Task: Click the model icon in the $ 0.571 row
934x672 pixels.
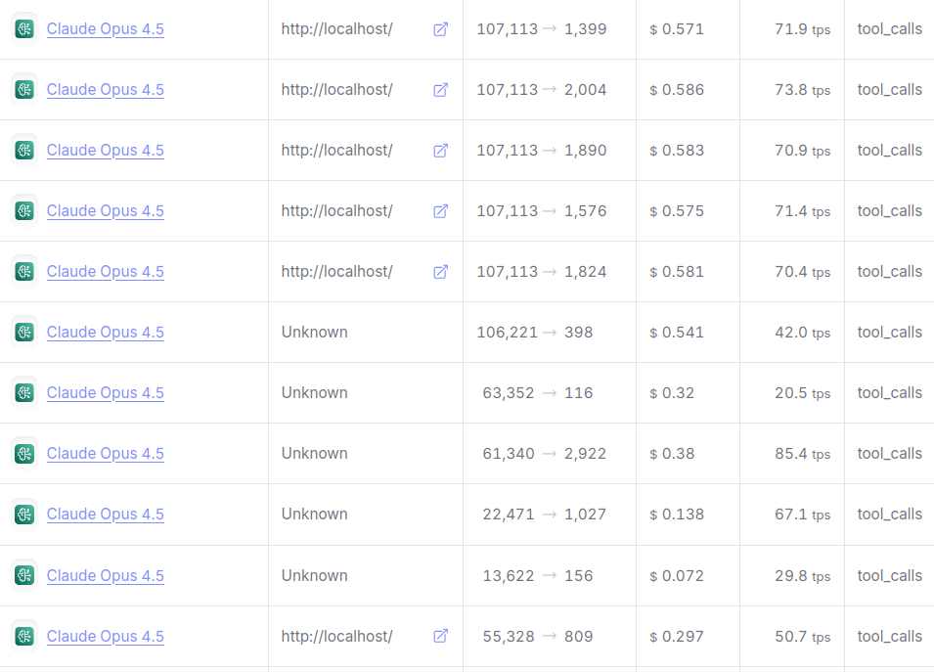Action: click(x=24, y=28)
